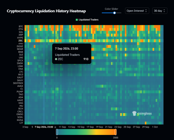Select the UNI row label
The width and height of the screenshot is (174, 140).
coord(21,58)
